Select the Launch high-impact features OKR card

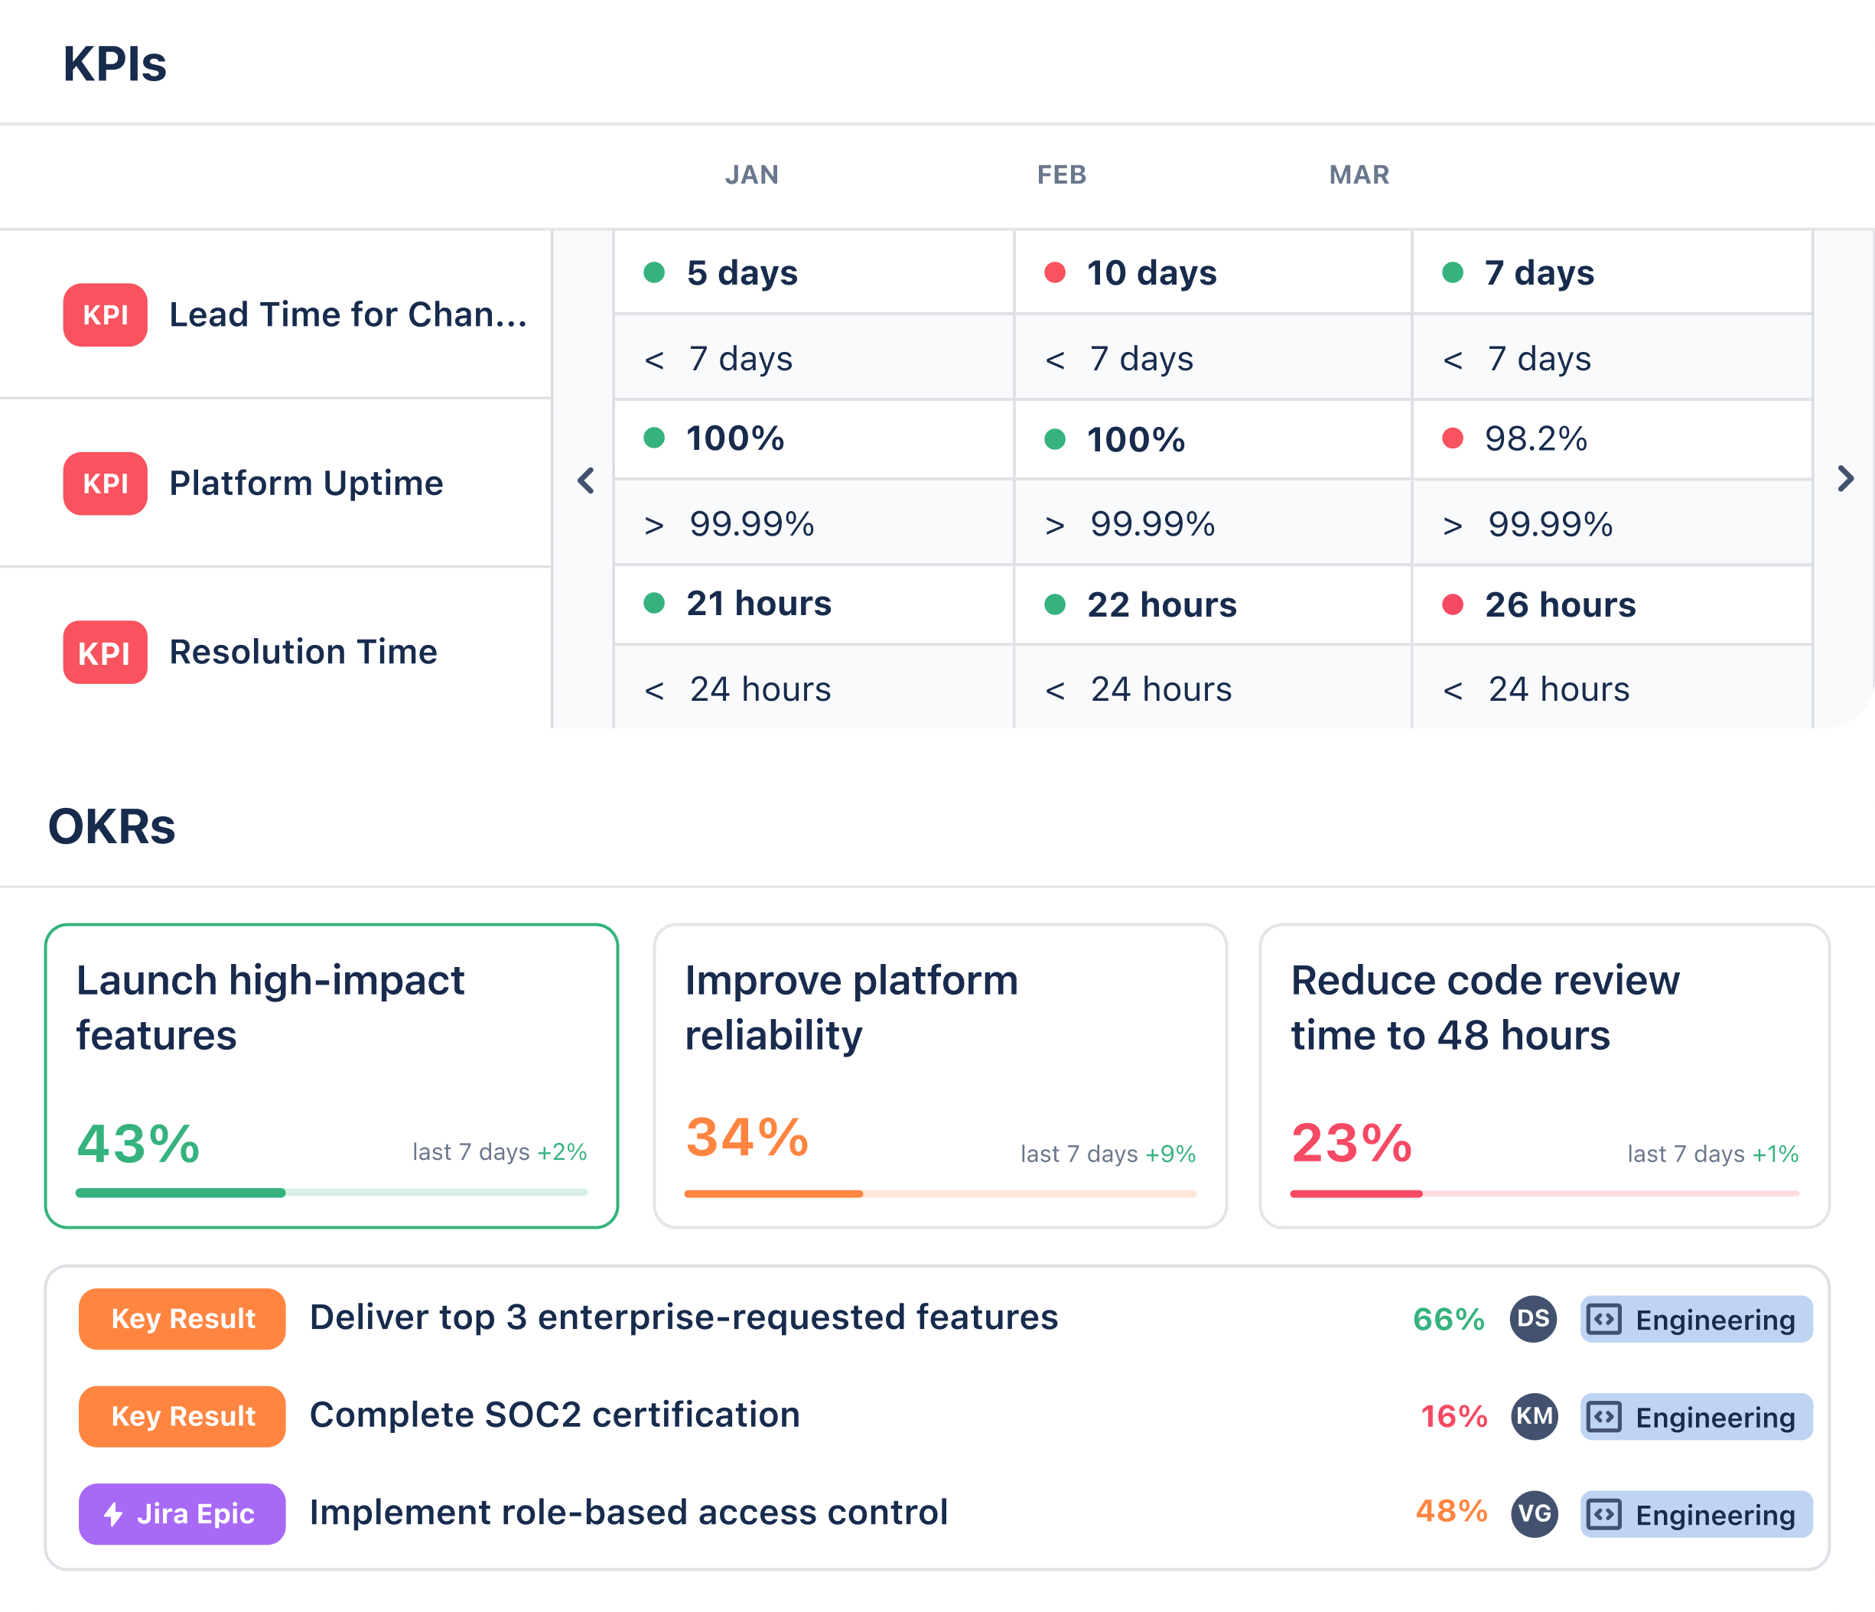coord(331,1076)
